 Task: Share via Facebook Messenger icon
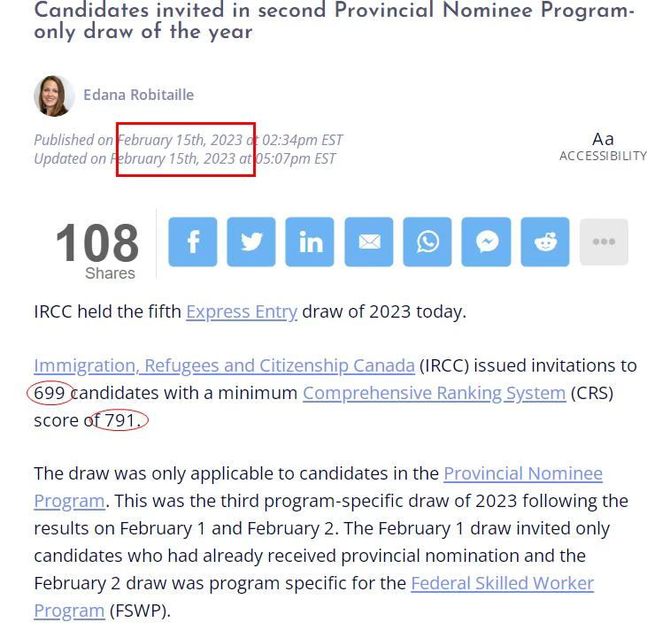click(x=486, y=242)
